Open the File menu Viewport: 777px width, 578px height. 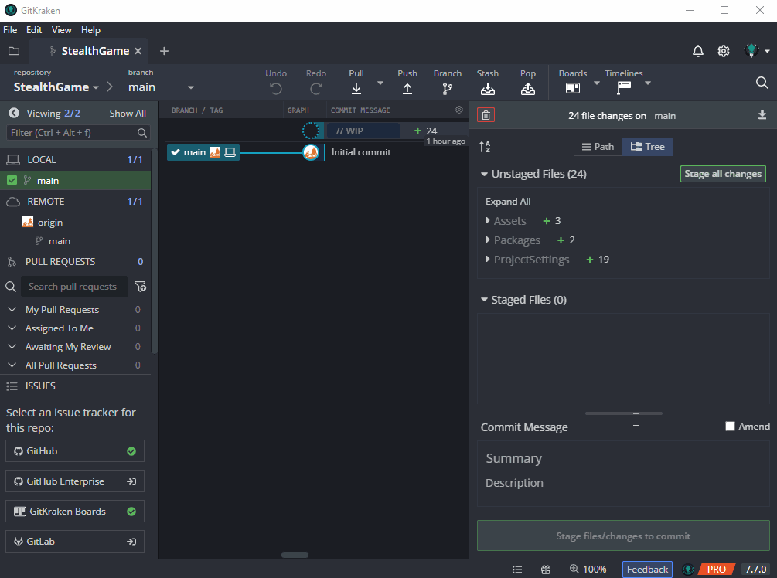click(x=10, y=29)
